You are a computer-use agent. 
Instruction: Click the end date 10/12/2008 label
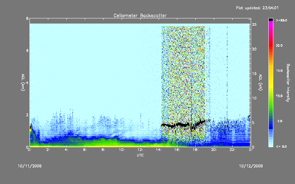(x=251, y=166)
